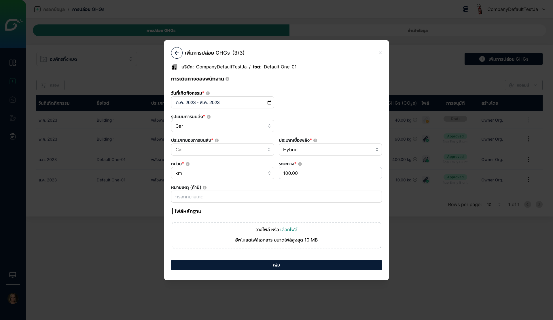Click the หมายเหตุ remarks input field
553x320 pixels.
(276, 197)
